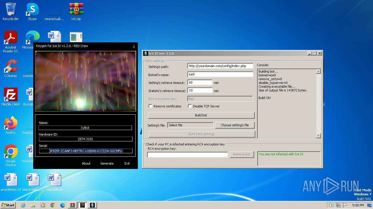
Task: Click 'botnet=ice9' console line
Action: pos(267,75)
